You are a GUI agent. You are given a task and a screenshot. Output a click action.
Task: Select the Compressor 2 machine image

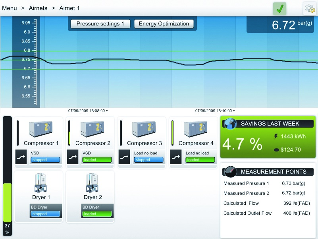93,129
